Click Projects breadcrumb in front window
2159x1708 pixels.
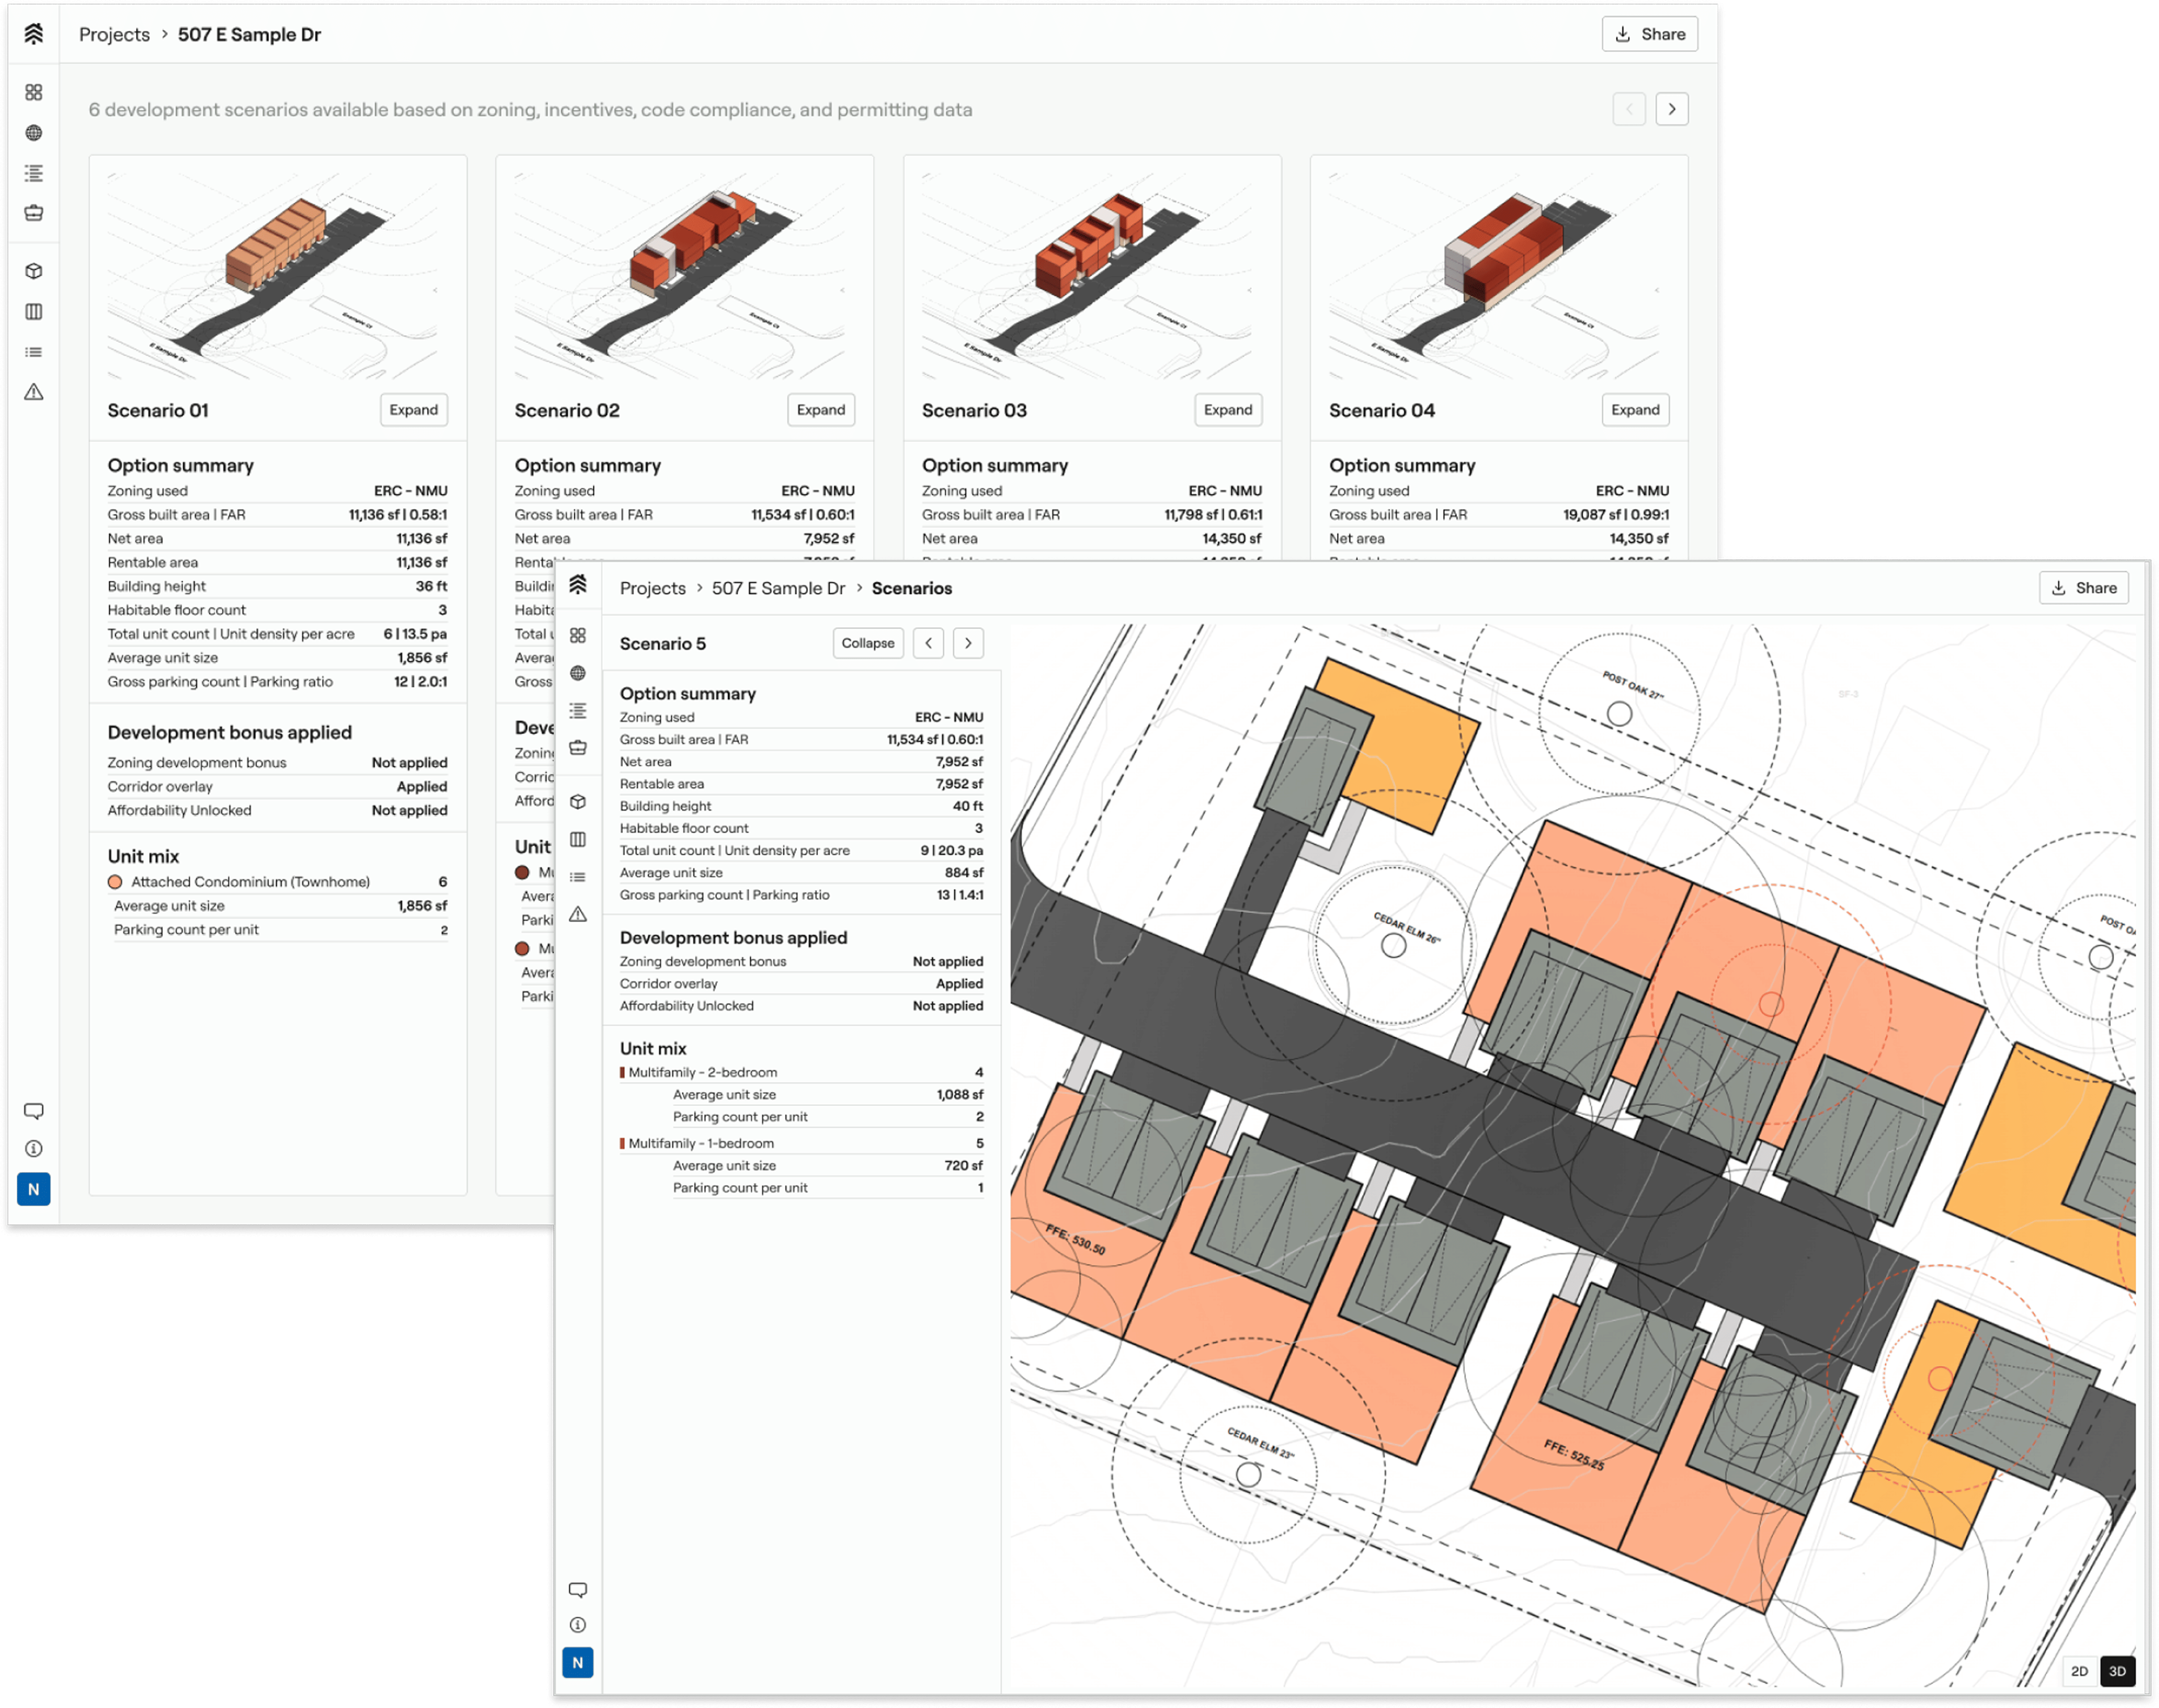click(653, 588)
